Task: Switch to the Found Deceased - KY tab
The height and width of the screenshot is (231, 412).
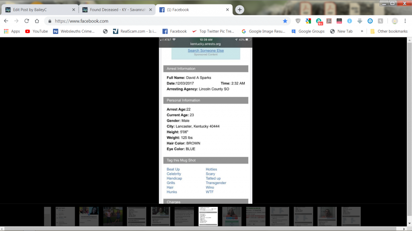Action: pos(116,10)
